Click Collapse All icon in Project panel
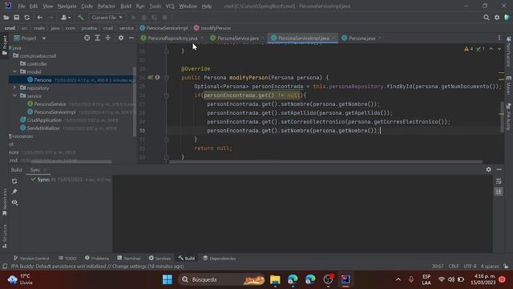This screenshot has width=513, height=289. coord(107,38)
